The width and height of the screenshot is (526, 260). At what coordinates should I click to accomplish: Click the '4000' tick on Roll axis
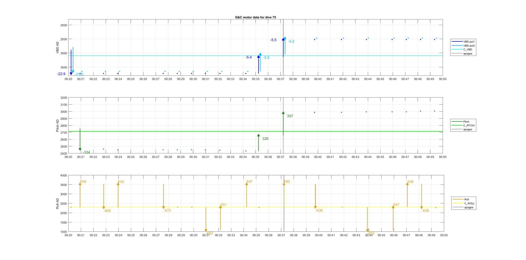63,176
